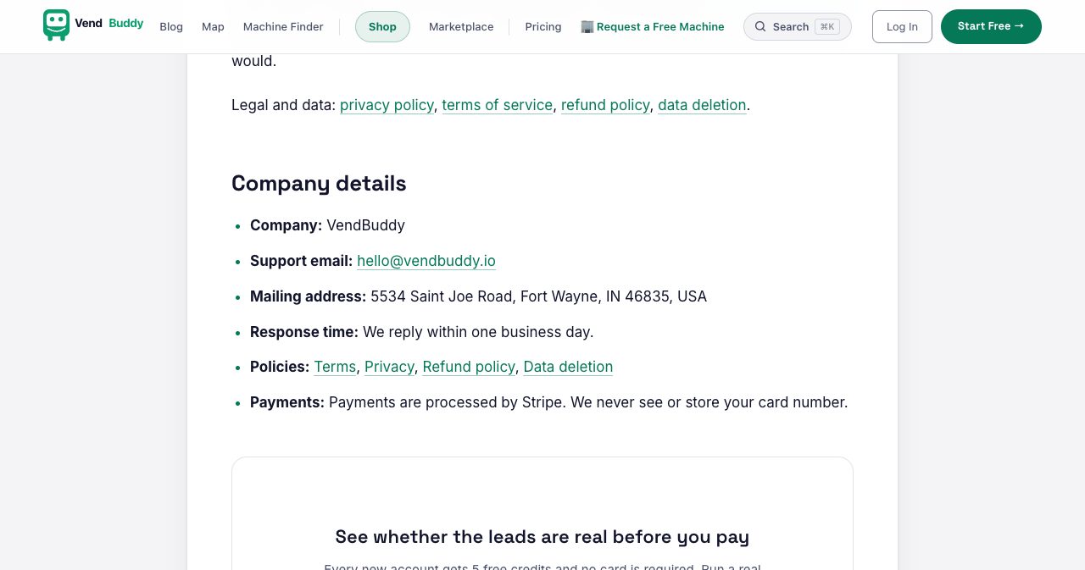Open the Marketplace nav item
The height and width of the screenshot is (570, 1085).
tap(461, 27)
